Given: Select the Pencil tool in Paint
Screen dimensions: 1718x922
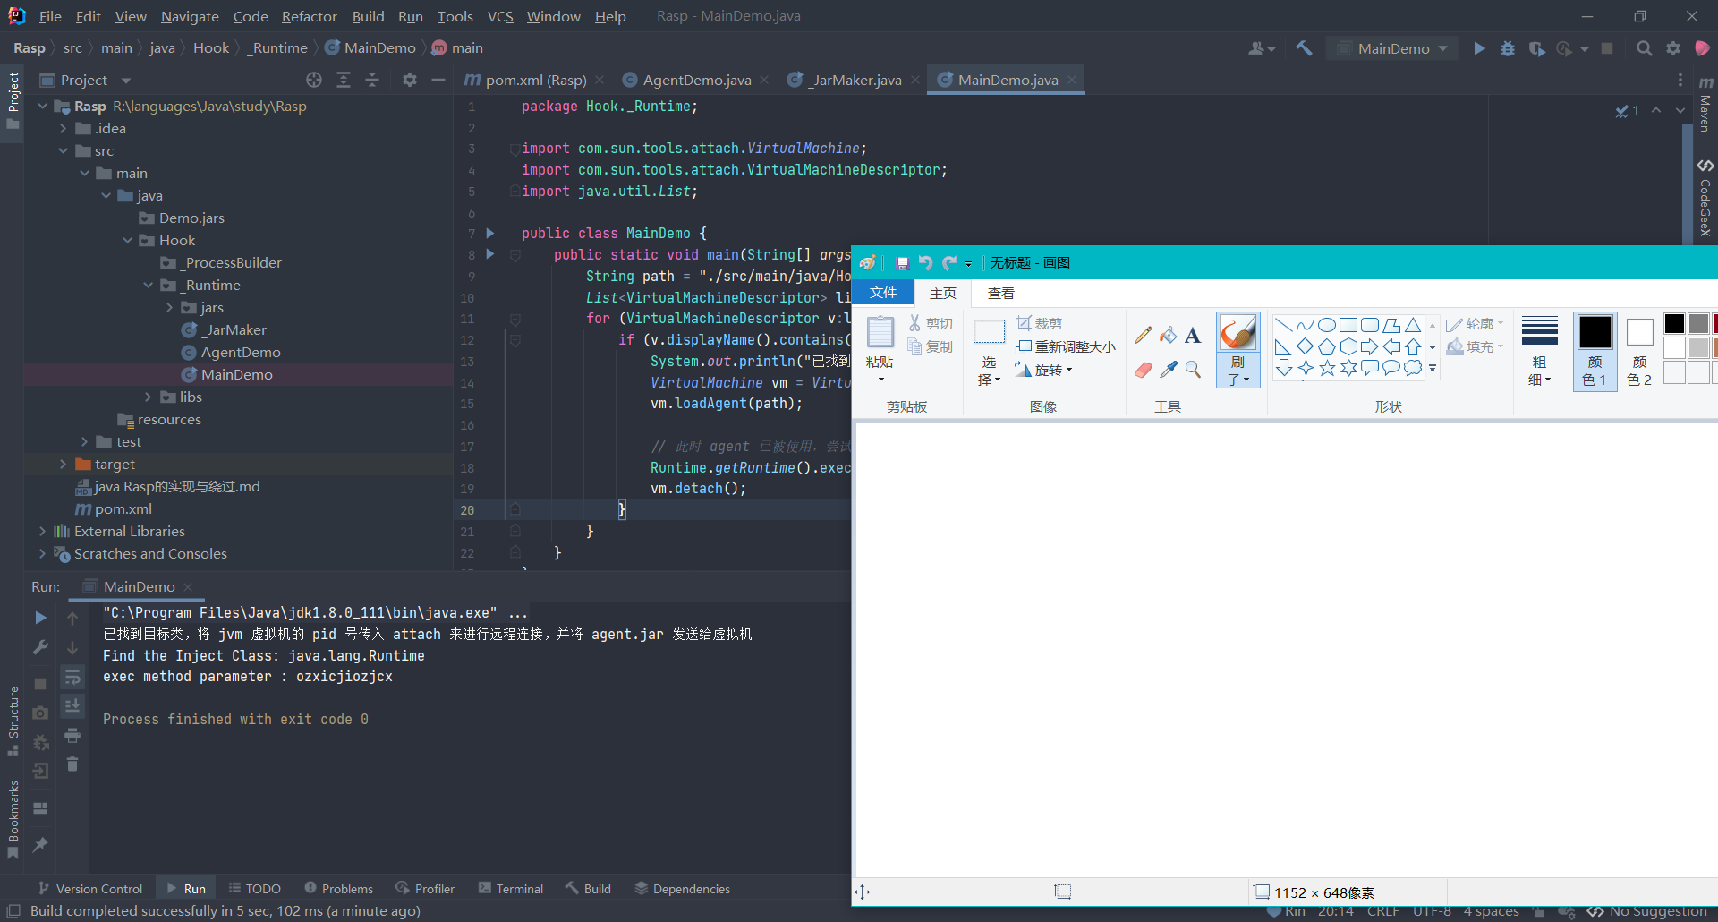Looking at the screenshot, I should [1143, 336].
